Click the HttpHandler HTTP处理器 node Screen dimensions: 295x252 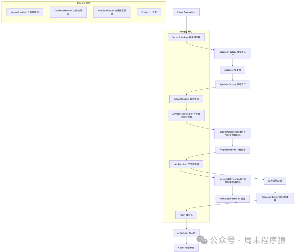tap(186, 164)
